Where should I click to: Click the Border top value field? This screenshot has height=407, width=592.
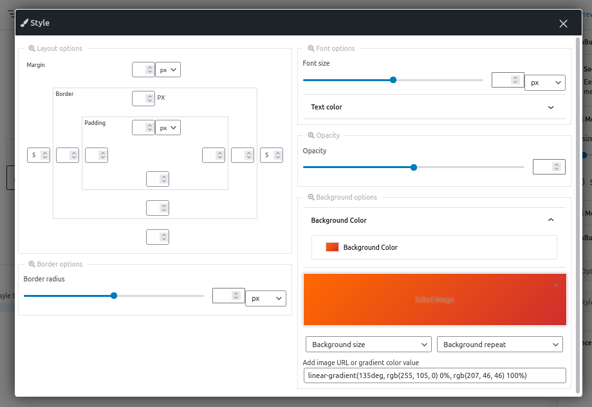[143, 99]
